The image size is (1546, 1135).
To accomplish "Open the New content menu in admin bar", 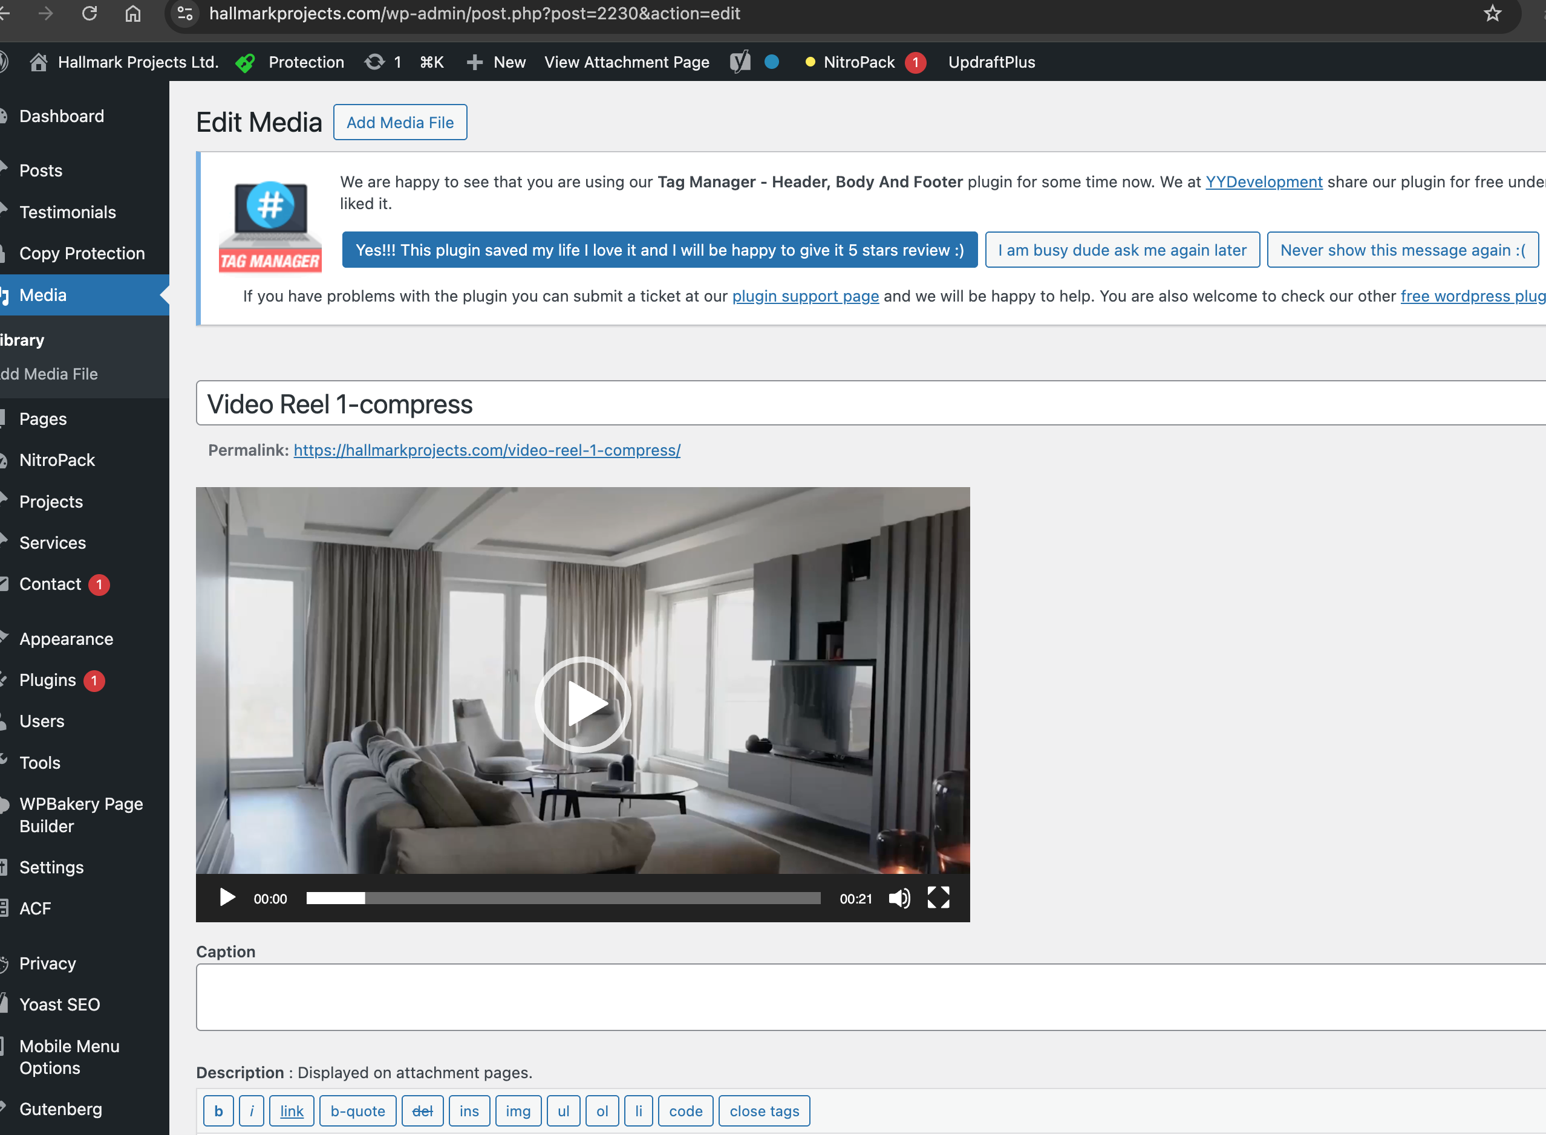I will click(x=497, y=62).
